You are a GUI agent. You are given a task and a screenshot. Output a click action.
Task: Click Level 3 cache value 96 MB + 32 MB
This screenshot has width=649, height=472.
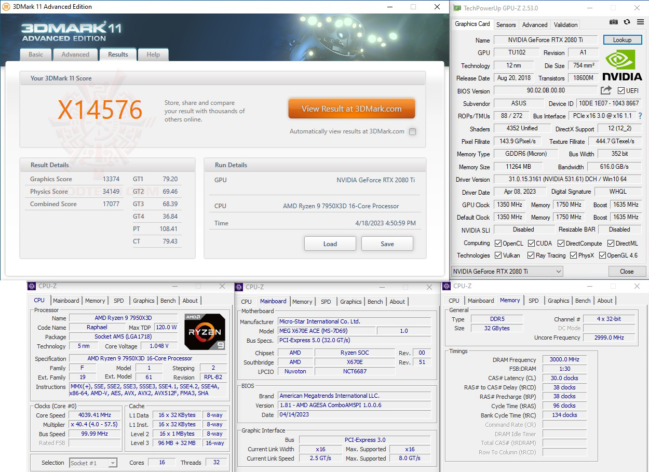click(x=177, y=443)
